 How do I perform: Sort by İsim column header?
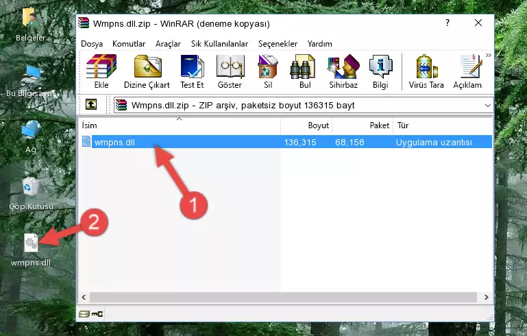point(180,125)
